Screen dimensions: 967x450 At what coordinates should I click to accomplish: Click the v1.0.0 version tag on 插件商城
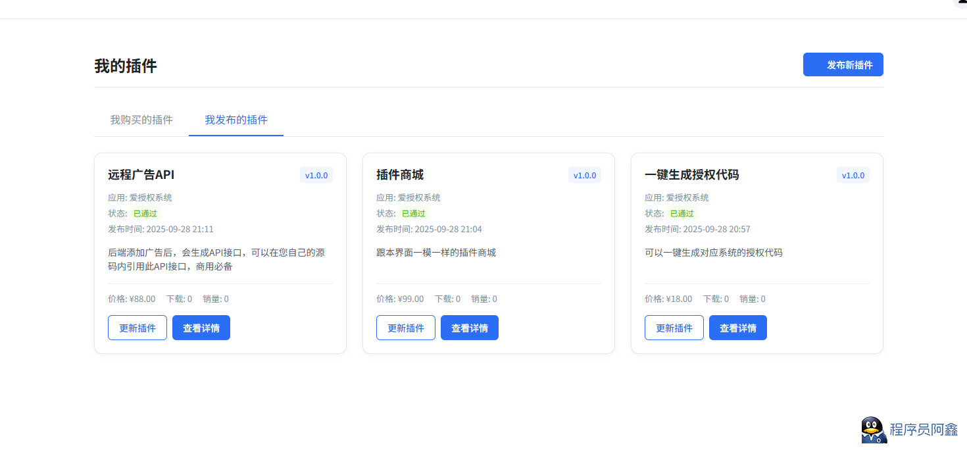(585, 175)
